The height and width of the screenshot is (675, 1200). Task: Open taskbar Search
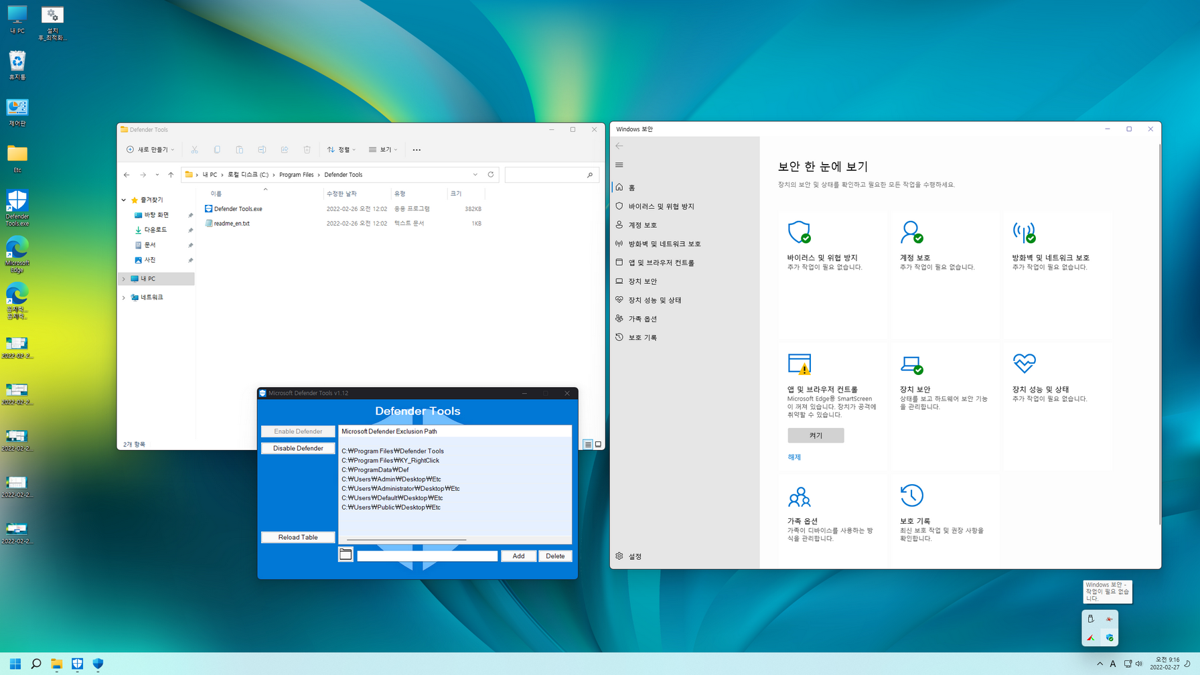click(x=36, y=664)
